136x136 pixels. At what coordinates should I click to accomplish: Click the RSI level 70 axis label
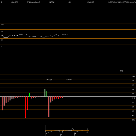pyautogui.click(x=2, y=31)
